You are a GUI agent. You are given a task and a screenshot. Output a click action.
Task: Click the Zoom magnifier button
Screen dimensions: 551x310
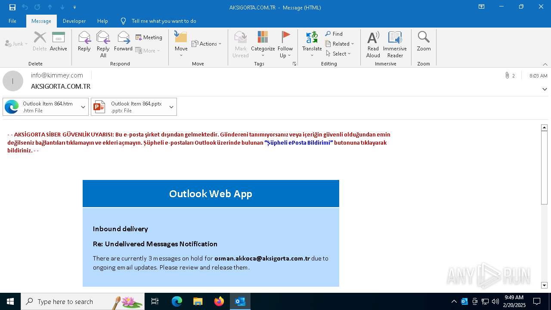click(x=424, y=41)
